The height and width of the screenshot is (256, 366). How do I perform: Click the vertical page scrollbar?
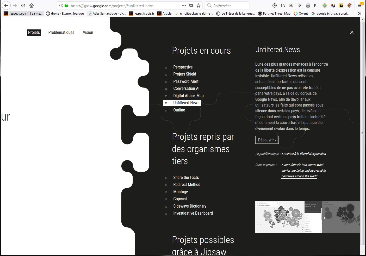362,133
